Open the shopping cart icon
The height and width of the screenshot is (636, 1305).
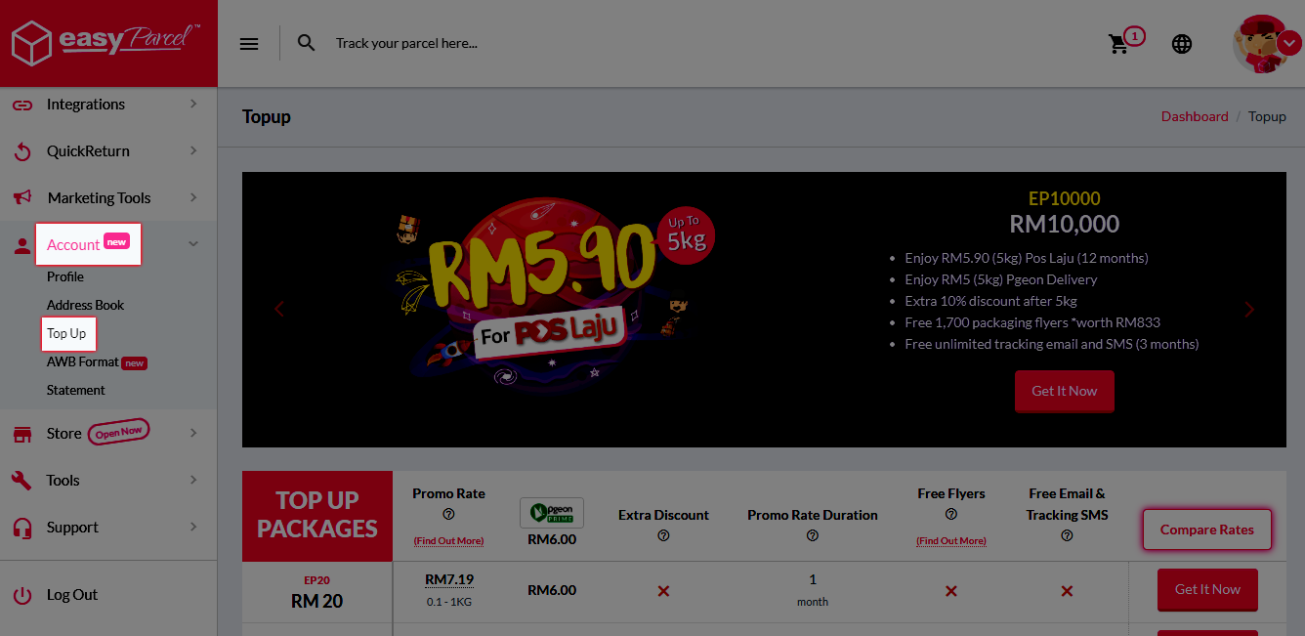[x=1118, y=44]
